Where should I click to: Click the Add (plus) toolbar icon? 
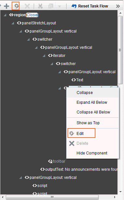tap(6, 6)
